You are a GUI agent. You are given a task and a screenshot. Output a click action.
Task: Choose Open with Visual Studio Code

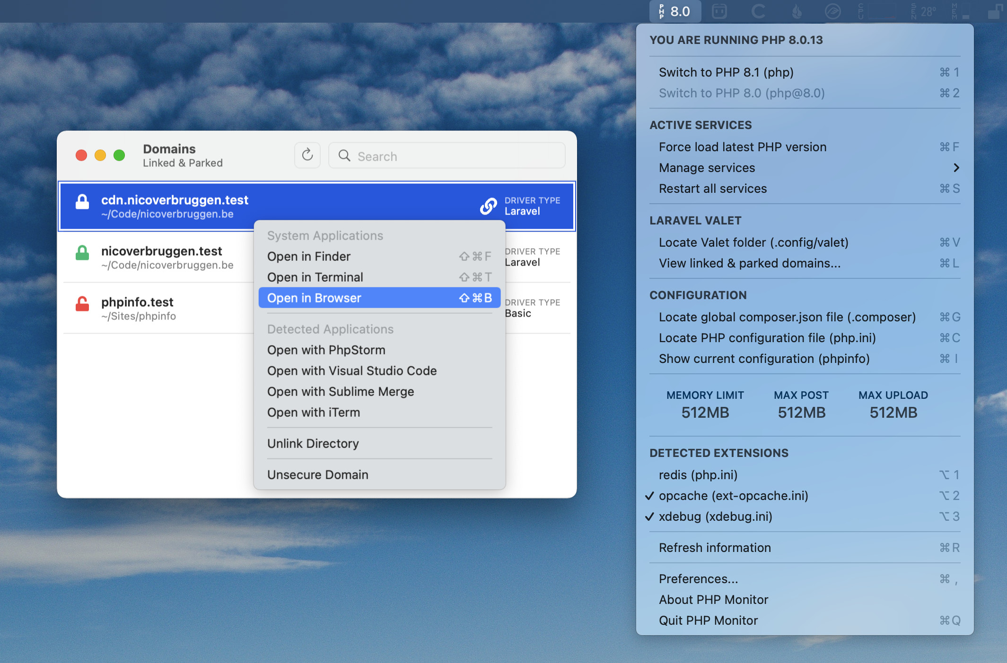point(379,370)
